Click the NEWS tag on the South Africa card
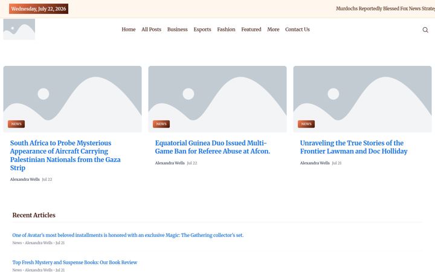The width and height of the screenshot is (435, 272). 16,124
